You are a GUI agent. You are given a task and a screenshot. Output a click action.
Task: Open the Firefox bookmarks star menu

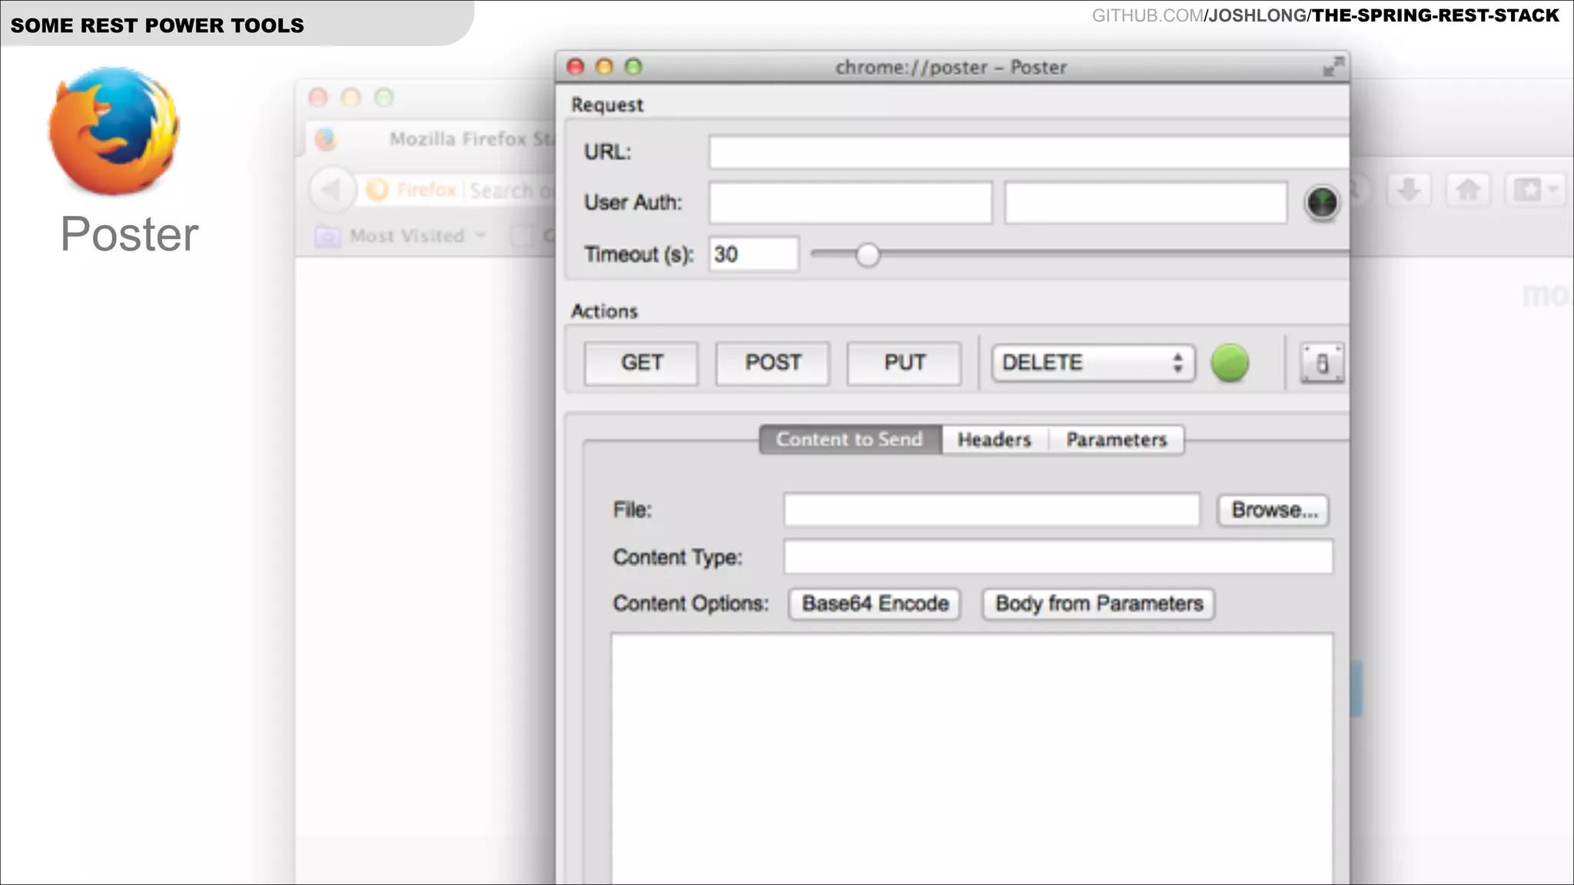point(1535,189)
